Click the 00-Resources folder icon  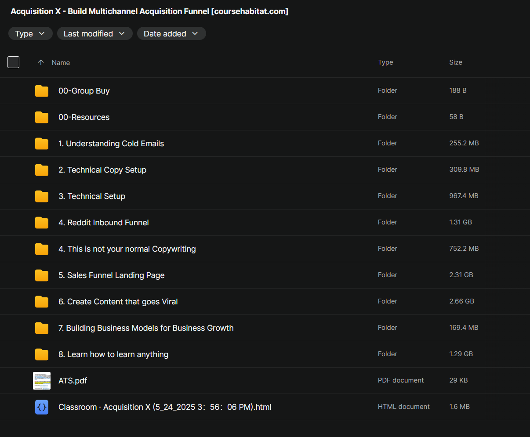click(42, 117)
